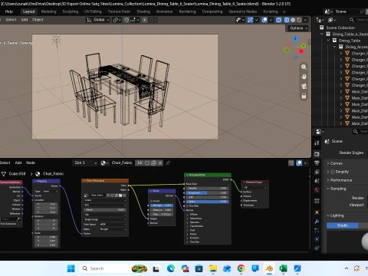Open the Global transform orientation dropdown
This screenshot has height=276, width=368.
[x=98, y=20]
